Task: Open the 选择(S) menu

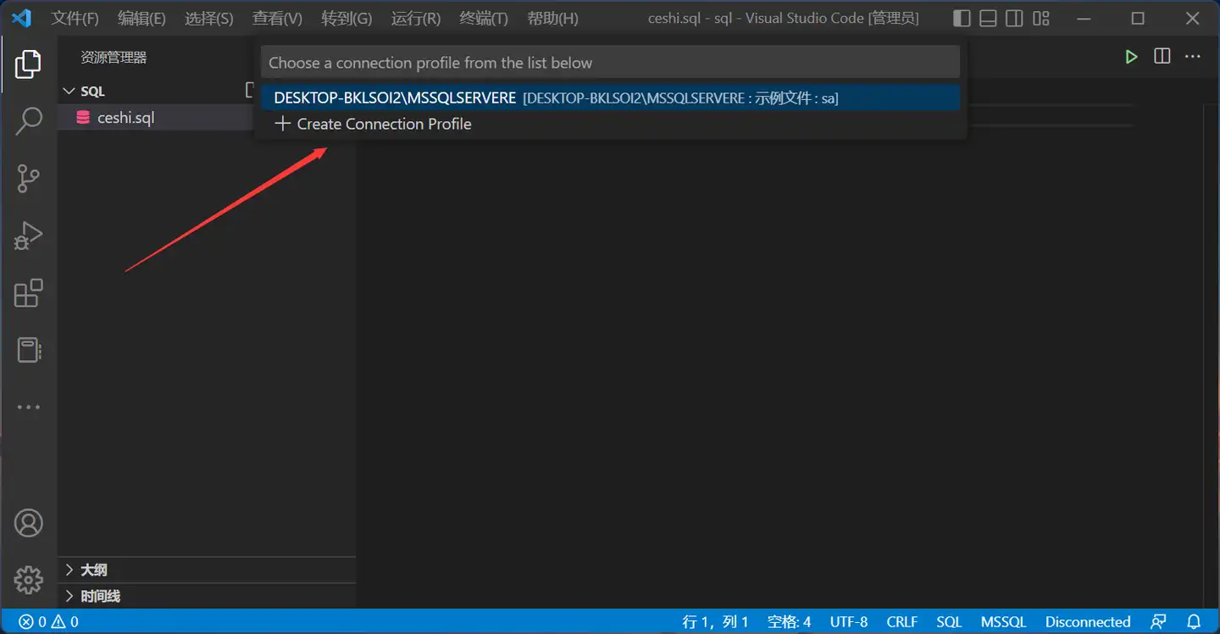Action: [209, 18]
